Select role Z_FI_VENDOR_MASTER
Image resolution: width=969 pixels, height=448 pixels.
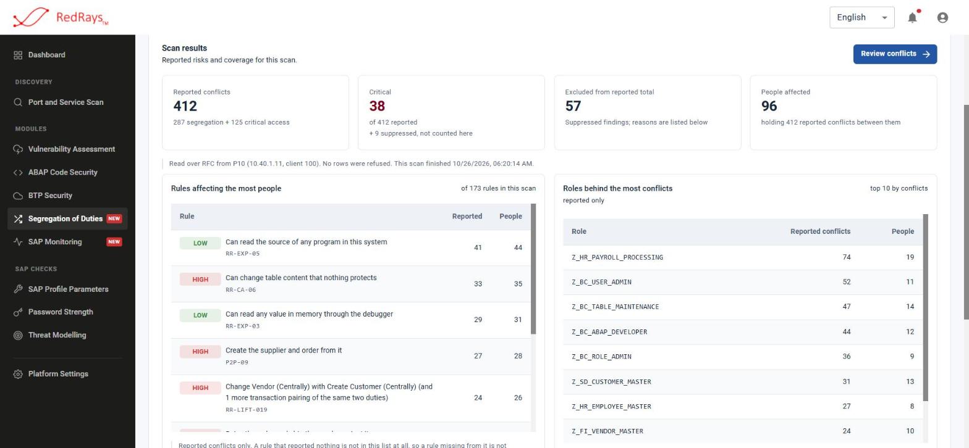click(743, 431)
